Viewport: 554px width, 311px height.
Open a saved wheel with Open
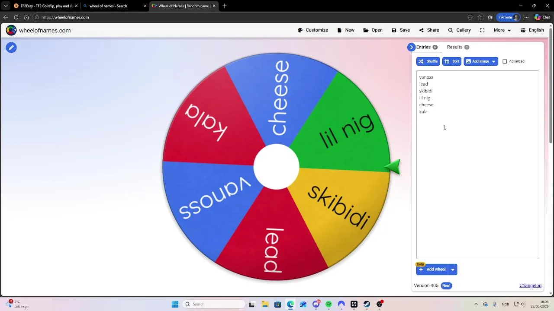[373, 30]
